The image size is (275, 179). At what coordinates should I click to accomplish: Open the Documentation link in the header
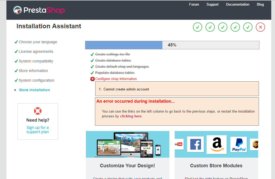[238, 4]
